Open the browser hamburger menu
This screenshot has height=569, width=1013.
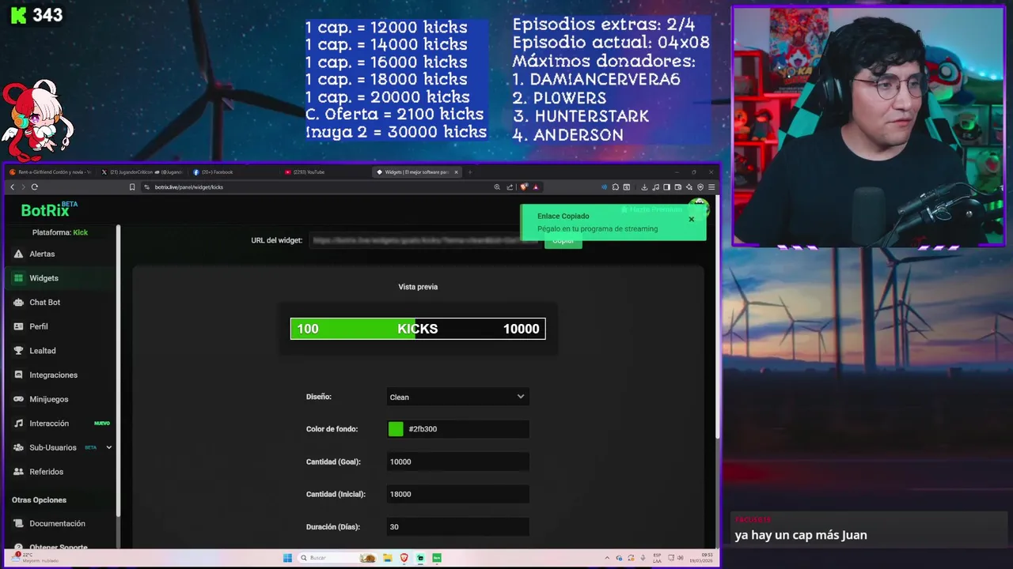[711, 187]
